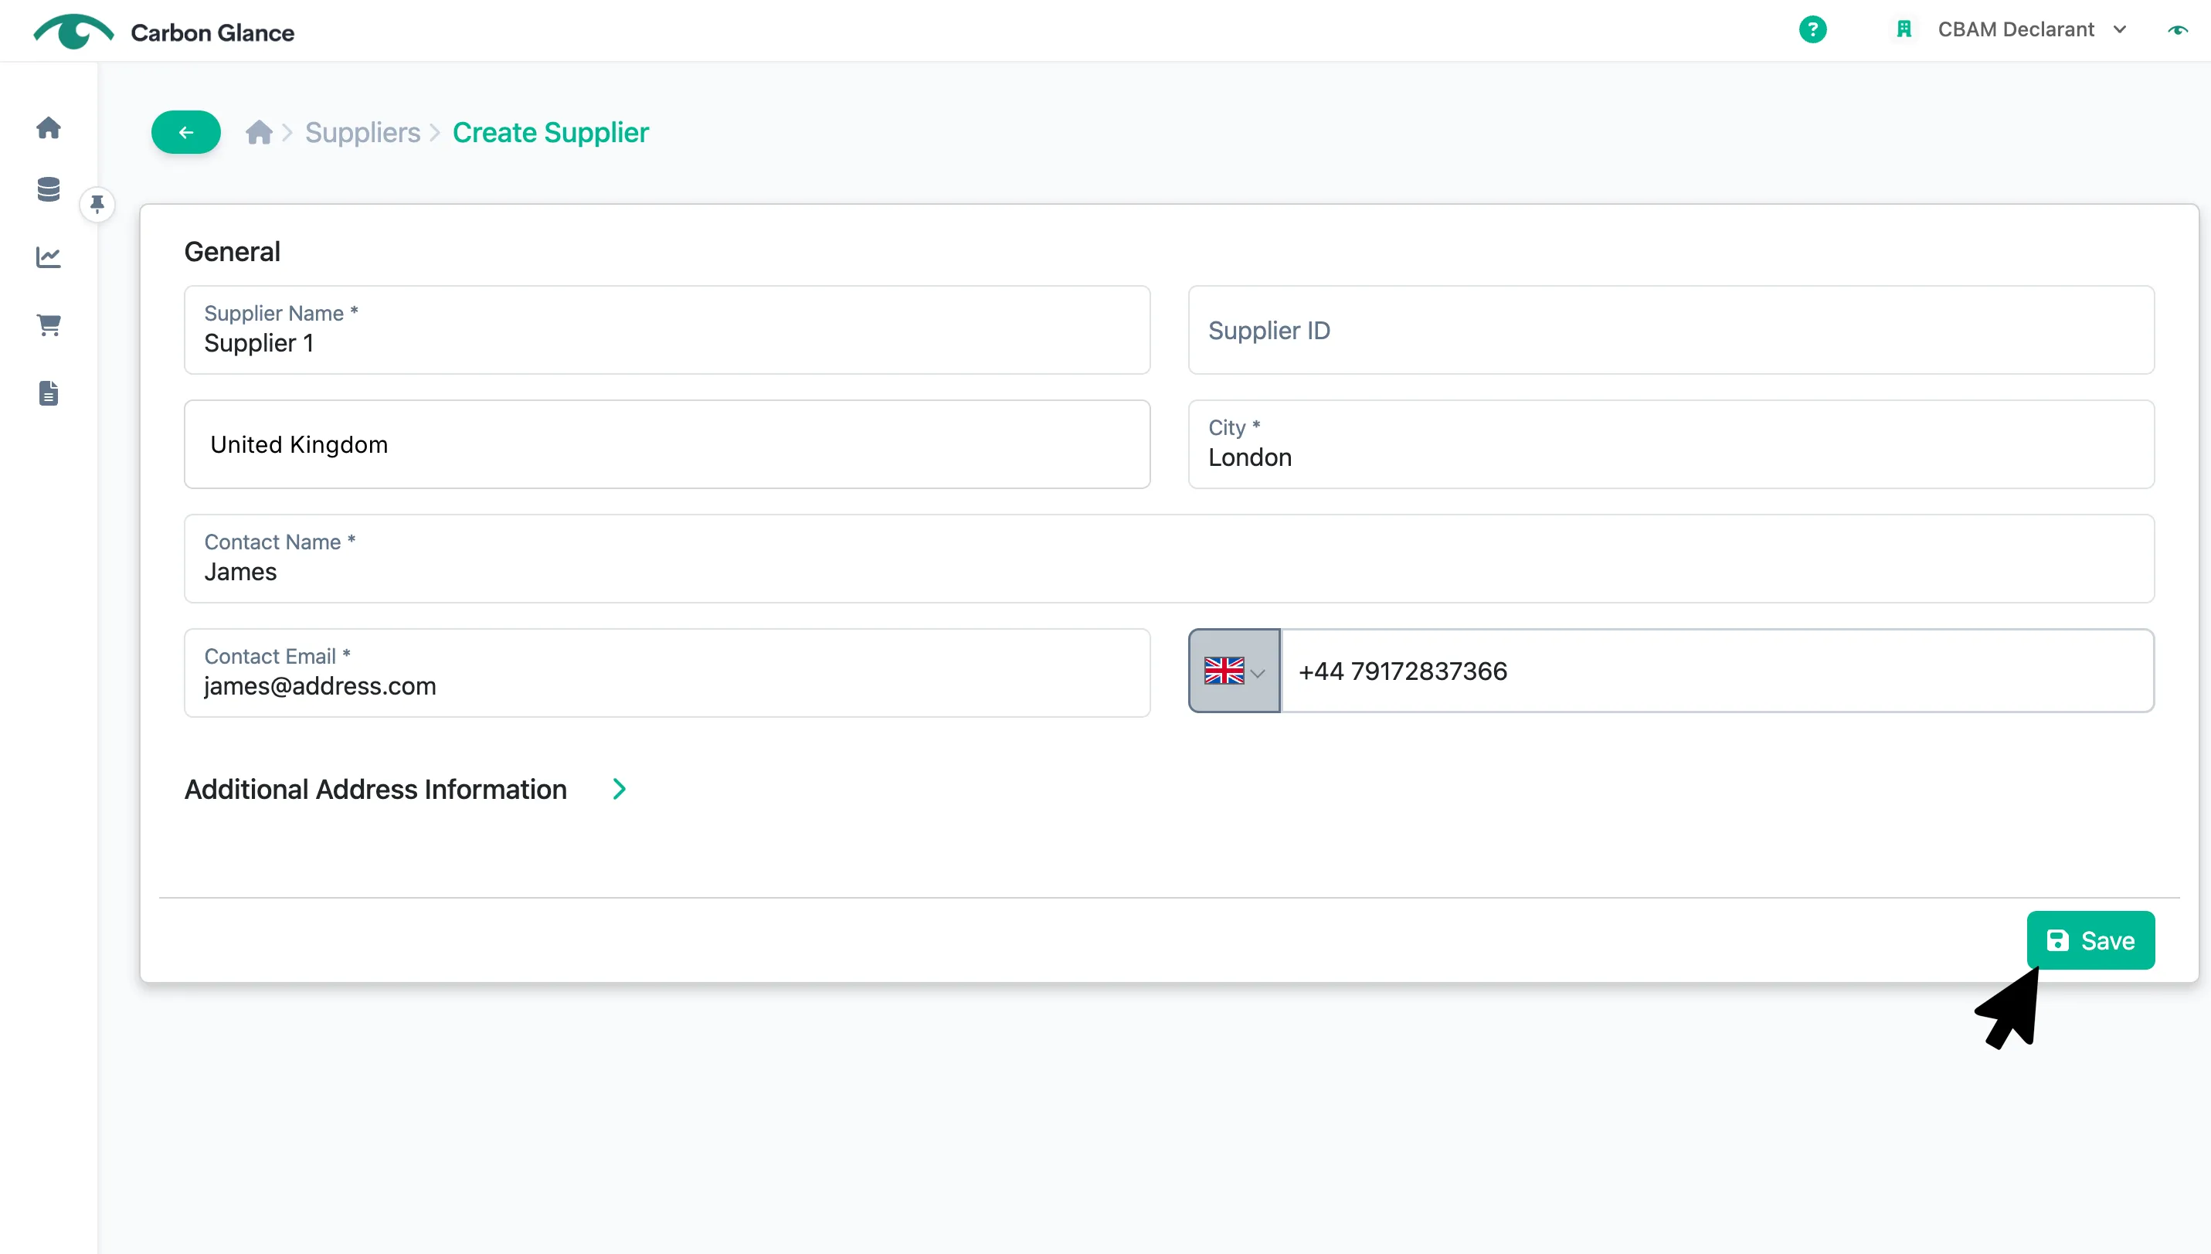Click the Additional Address Information heading

pos(375,788)
